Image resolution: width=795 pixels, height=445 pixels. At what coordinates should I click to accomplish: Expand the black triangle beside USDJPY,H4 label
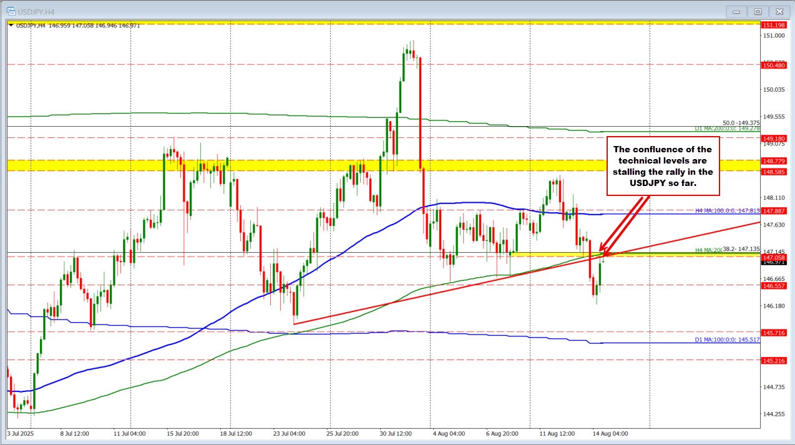[x=11, y=25]
